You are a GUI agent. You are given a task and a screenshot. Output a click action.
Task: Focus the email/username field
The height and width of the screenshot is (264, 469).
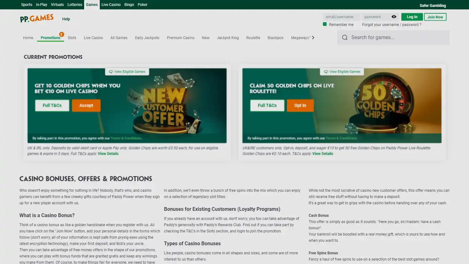[341, 17]
